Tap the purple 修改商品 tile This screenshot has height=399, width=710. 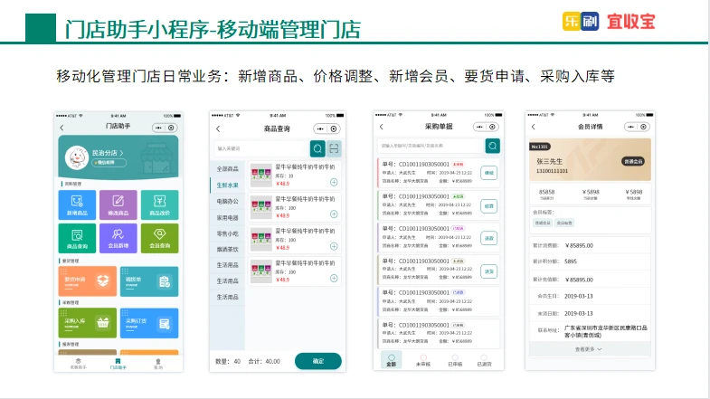pyautogui.click(x=118, y=205)
